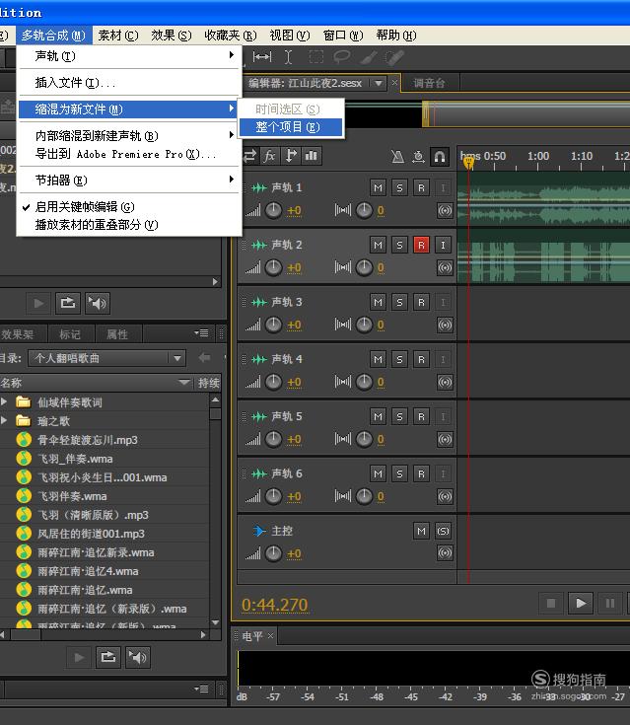Viewport: 630px width, 725px height.
Task: Click the output icon on 主控 track
Action: click(x=445, y=553)
